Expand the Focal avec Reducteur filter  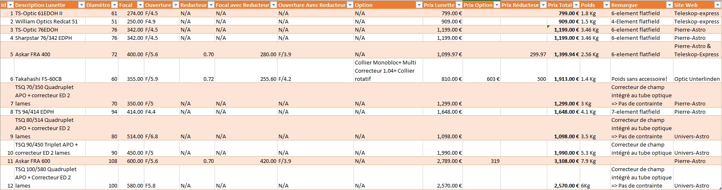[273, 5]
